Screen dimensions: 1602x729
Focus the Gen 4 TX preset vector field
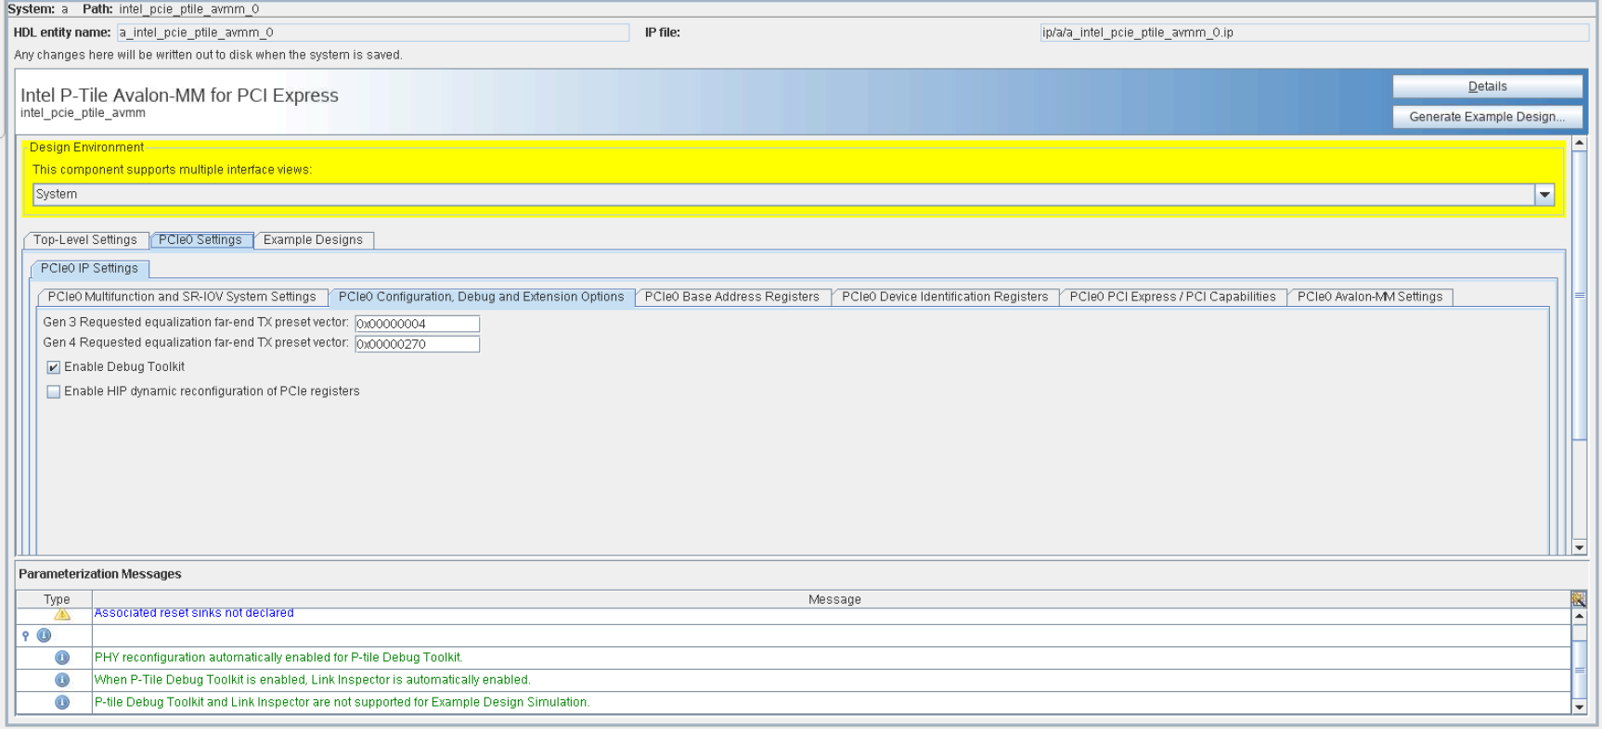[418, 344]
